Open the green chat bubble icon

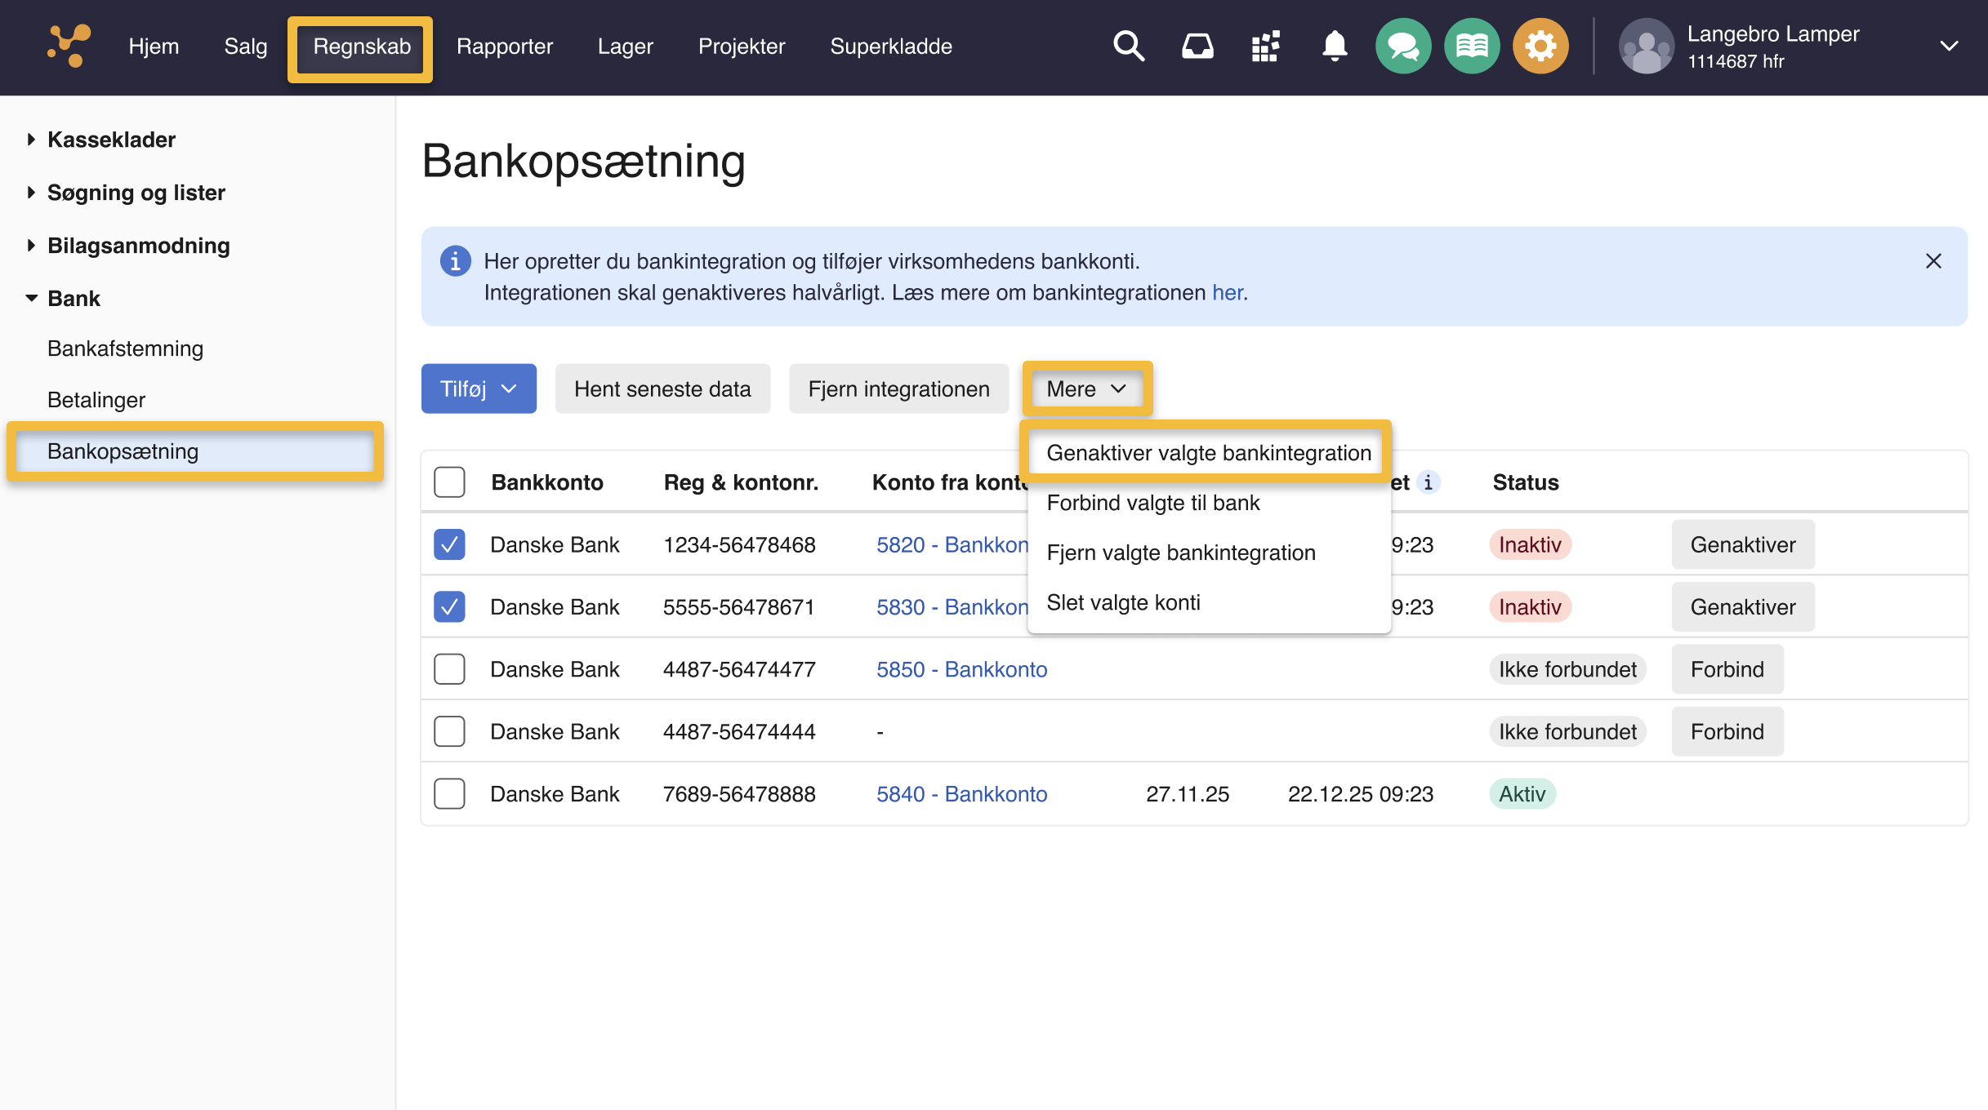1403,47
